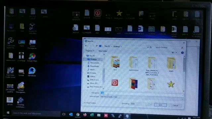Open the view options dropdown arrow
Viewport: 212px width, 119px height.
click(176, 53)
